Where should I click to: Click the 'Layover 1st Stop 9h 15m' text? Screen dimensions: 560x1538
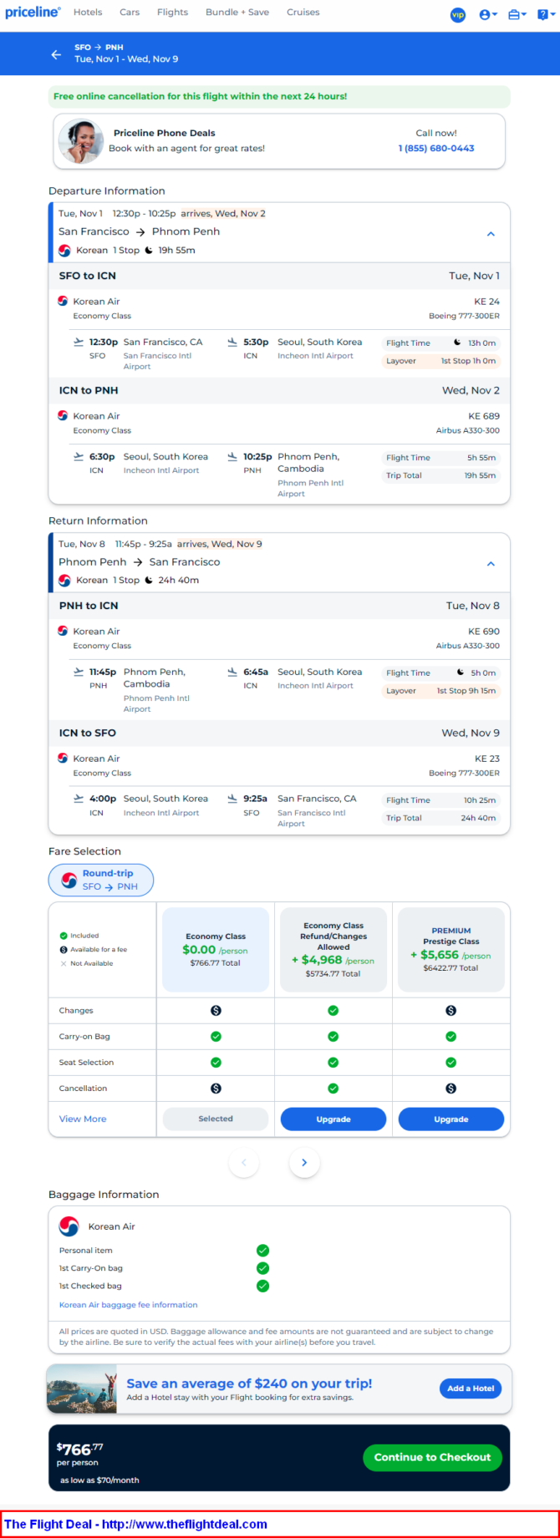point(440,691)
